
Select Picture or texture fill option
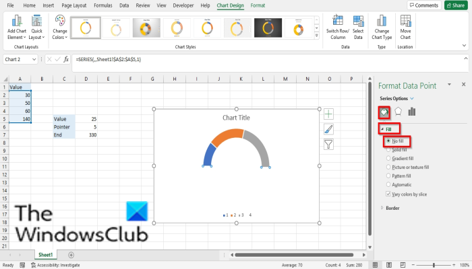click(x=407, y=167)
